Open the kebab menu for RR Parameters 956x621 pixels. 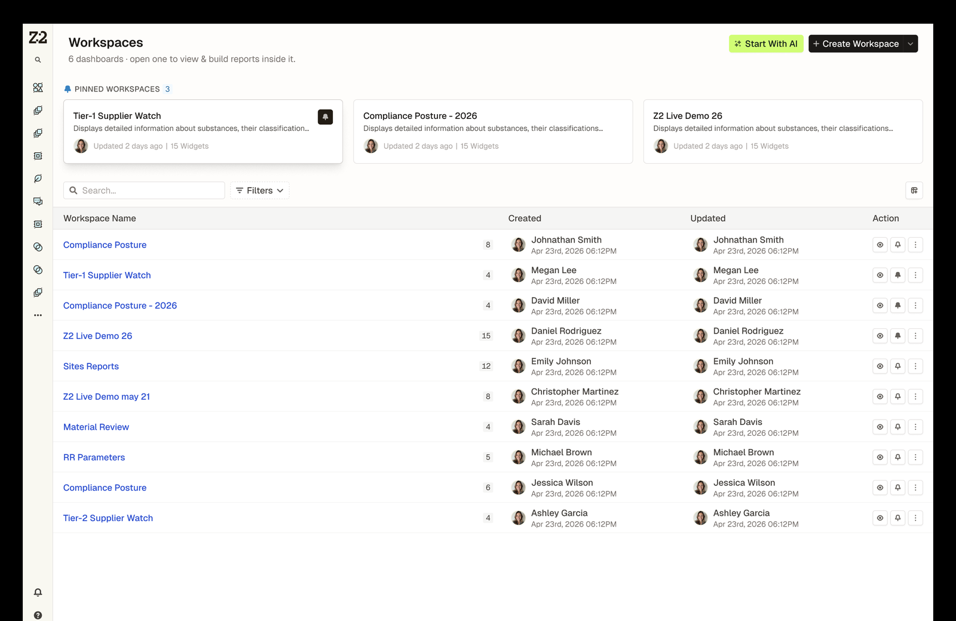pos(915,457)
